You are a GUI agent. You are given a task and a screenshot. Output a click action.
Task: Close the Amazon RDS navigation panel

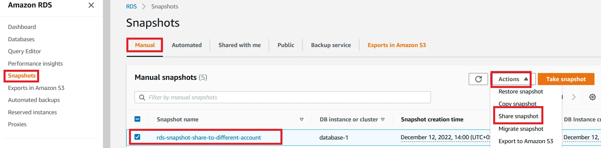coord(91,5)
